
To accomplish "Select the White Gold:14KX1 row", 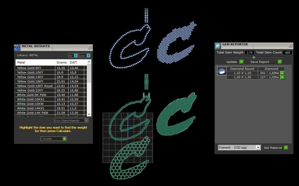I will coord(51,108).
